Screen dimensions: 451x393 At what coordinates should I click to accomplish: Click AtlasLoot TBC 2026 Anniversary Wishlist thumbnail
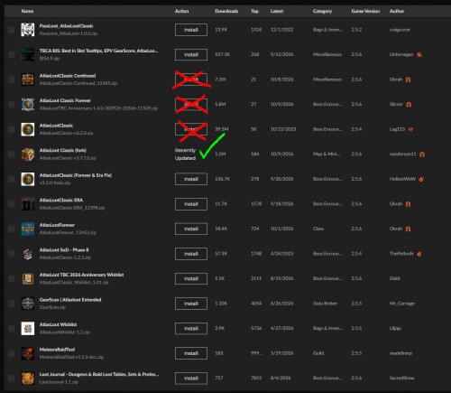pos(28,278)
